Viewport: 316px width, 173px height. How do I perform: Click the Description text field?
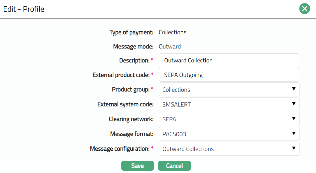click(229, 60)
